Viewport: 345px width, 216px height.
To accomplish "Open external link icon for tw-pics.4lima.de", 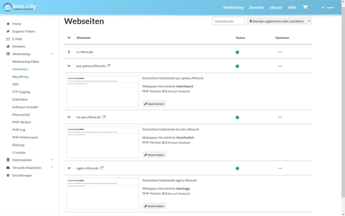I will coord(103,117).
